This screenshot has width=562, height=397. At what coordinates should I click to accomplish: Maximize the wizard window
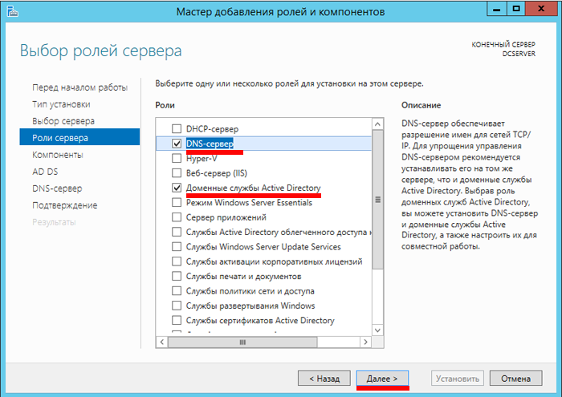pos(516,9)
